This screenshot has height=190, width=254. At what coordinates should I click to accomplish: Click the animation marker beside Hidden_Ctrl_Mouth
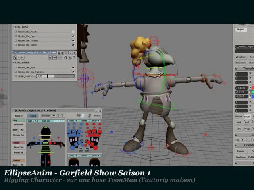(x=16, y=32)
